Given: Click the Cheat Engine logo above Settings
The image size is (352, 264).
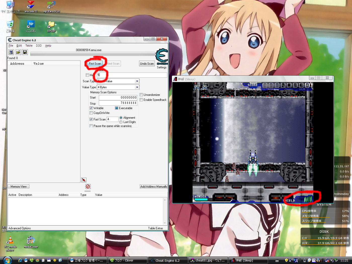Looking at the screenshot, I should 162,56.
